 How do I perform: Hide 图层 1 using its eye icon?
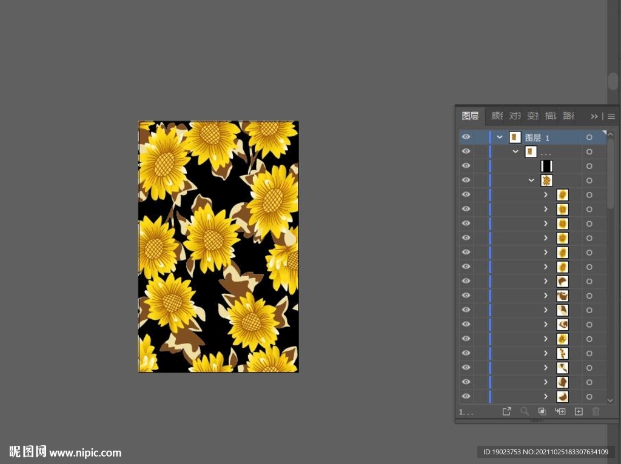point(466,138)
